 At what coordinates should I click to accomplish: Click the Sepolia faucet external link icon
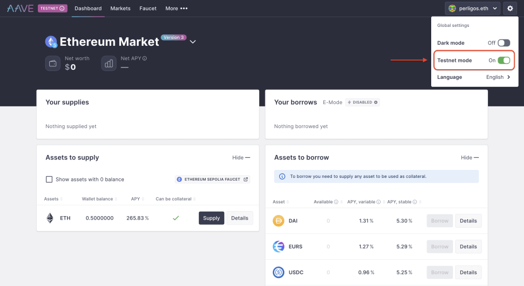[245, 180]
